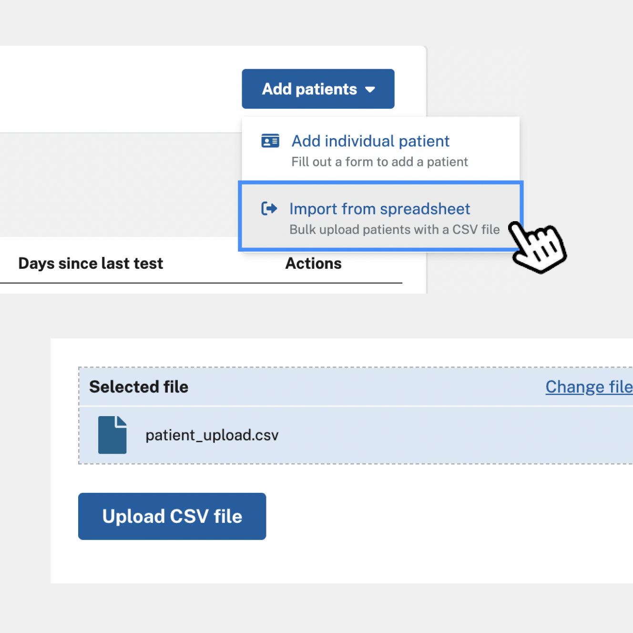Click the ID card icon for individual patient

(270, 141)
